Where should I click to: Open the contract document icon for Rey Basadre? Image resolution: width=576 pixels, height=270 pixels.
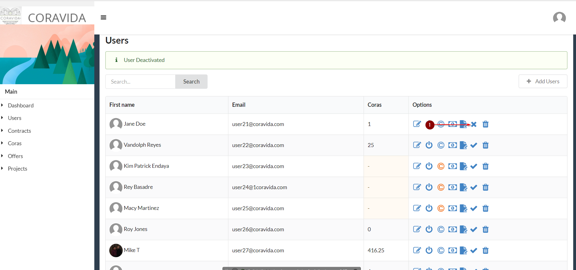click(x=463, y=187)
